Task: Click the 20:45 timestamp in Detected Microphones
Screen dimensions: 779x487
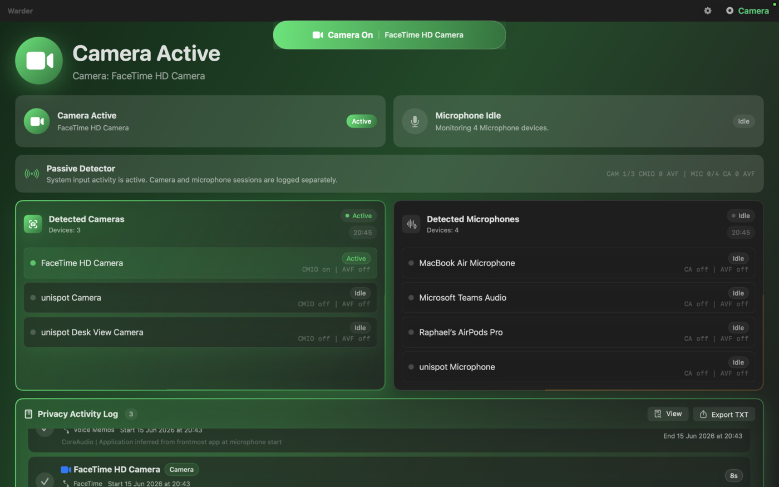Action: tap(741, 233)
